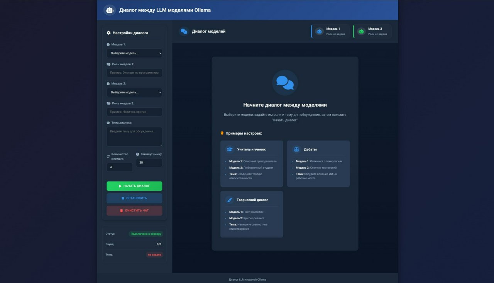Image resolution: width=494 pixels, height=283 pixels.
Task: Click the gear icon beside Настройки диалога
Action: pyautogui.click(x=108, y=33)
